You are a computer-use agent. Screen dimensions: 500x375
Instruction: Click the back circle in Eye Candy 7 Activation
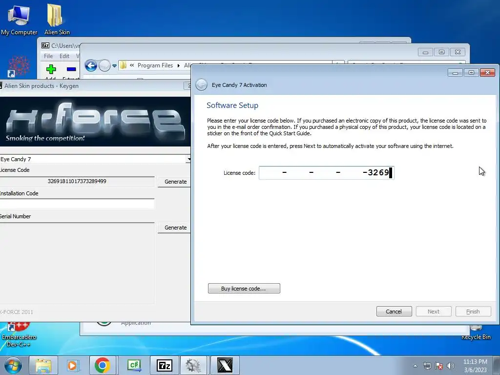point(201,85)
